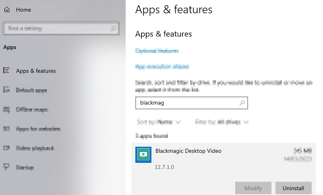Image resolution: width=323 pixels, height=195 pixels.
Task: Focus the Find a setting search field
Action: tap(56, 29)
